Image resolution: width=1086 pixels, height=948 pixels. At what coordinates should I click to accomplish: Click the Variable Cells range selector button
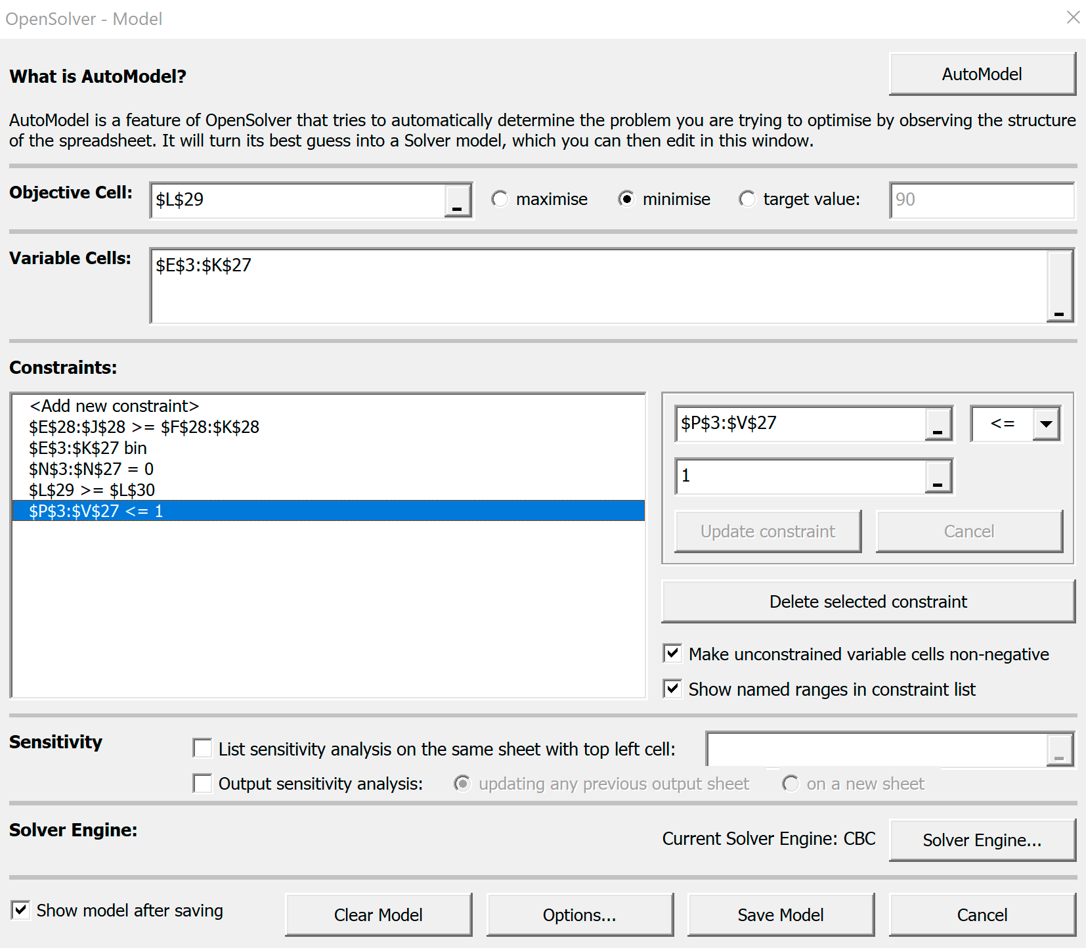(1059, 286)
